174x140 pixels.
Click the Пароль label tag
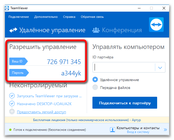click(x=19, y=73)
